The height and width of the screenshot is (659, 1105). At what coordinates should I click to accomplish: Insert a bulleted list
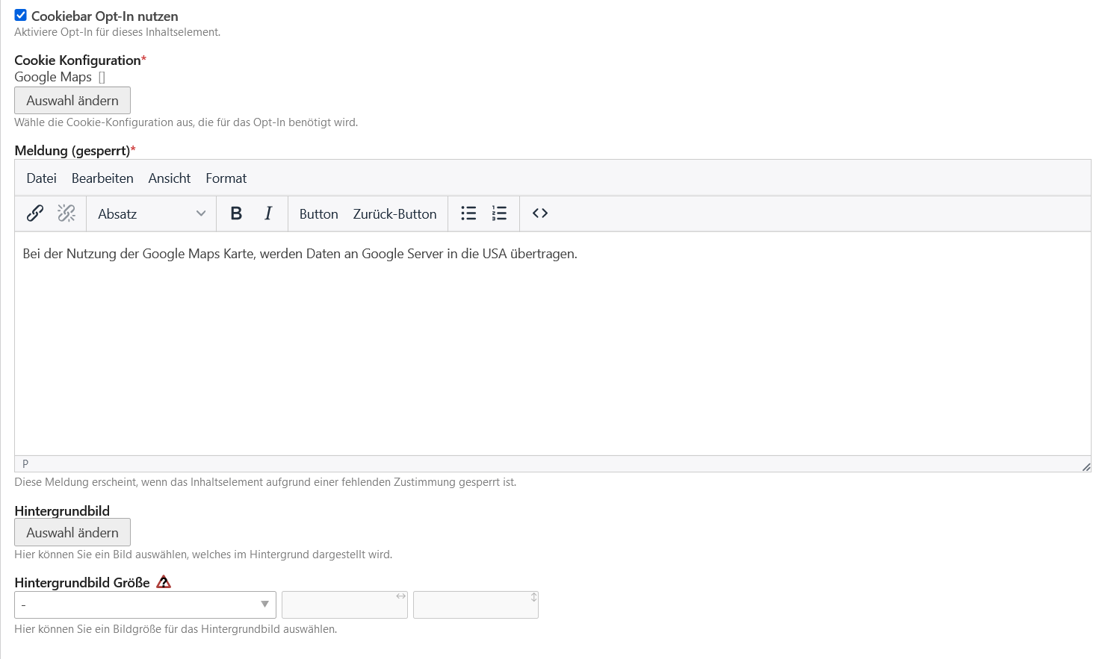pos(468,213)
